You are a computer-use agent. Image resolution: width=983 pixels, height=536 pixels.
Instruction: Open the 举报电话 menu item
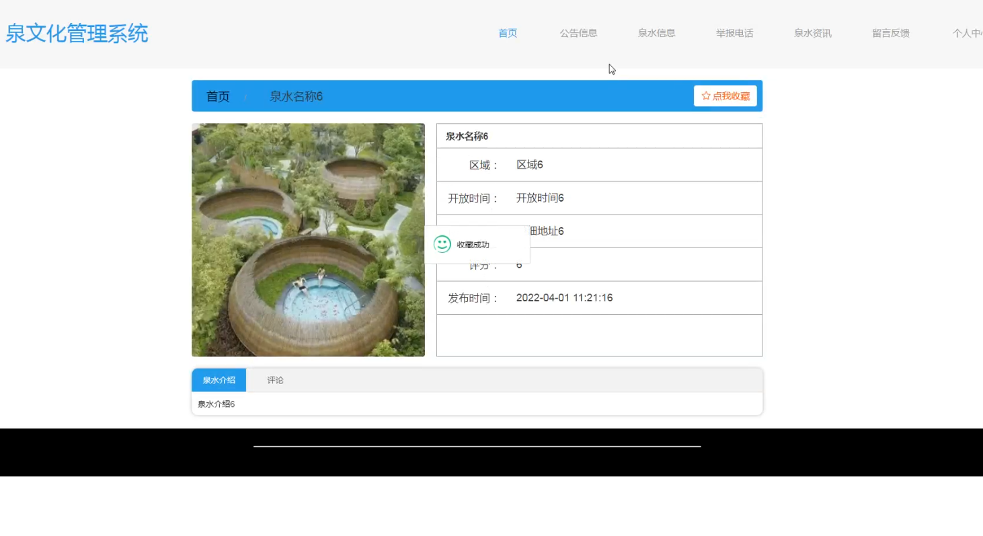[734, 33]
